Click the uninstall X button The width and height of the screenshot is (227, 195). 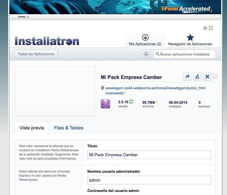(x=207, y=76)
